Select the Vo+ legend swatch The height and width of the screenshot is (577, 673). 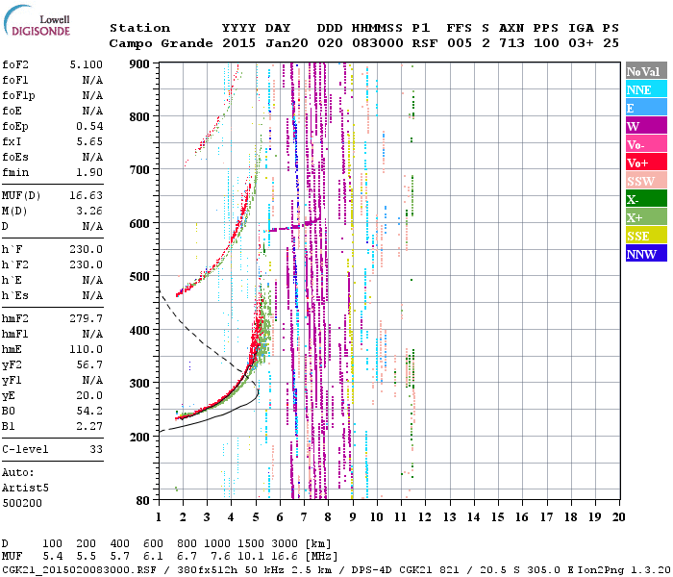tap(646, 162)
